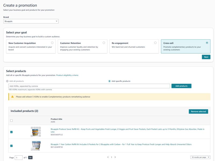Click the Next button
The height and width of the screenshot is (161, 215).
pyautogui.click(x=206, y=57)
